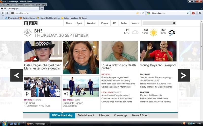Image resolution: width=203 pixels, height=126 pixels.
Task: Open the Logo bookmark
Action: (x=83, y=18)
